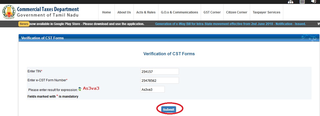Expand the Acts & Rules menu
The image size is (320, 116).
pos(146,12)
